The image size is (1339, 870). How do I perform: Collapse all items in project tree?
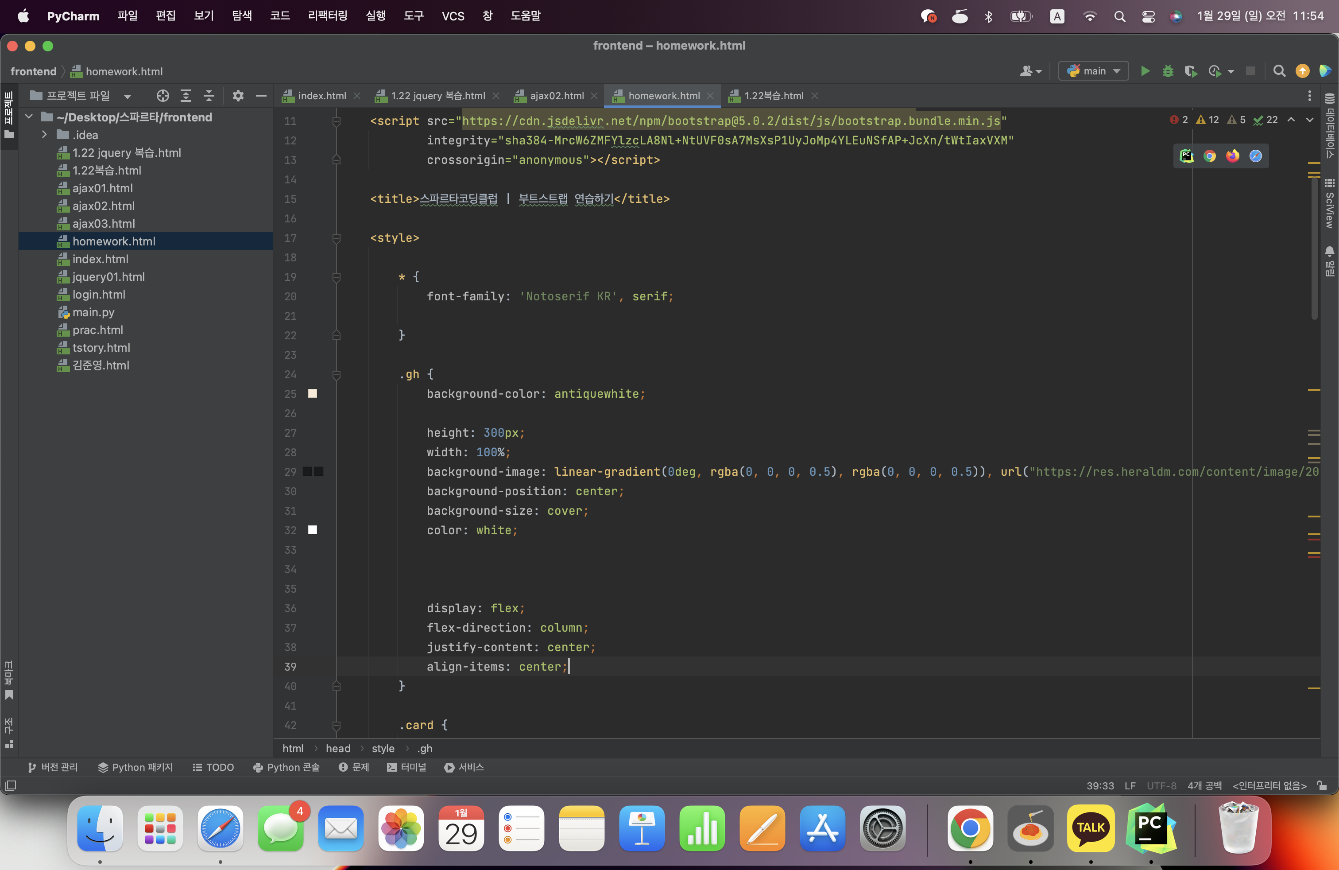tap(209, 96)
